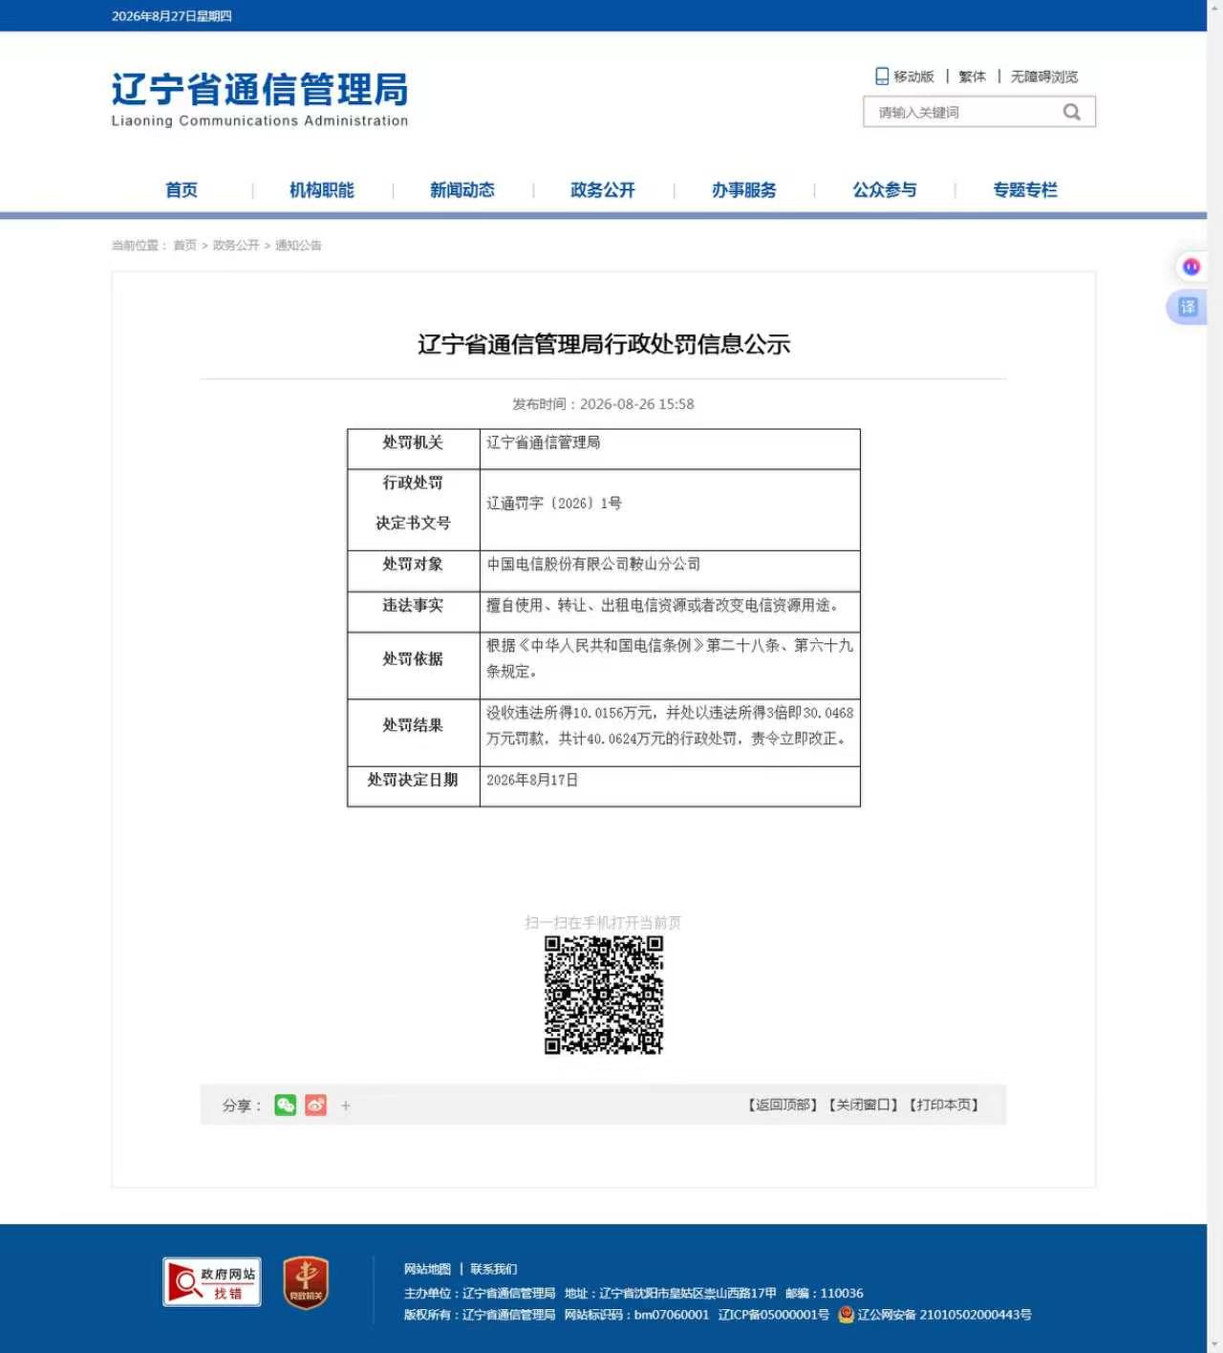Click header date 2026年8月27日星期四

172,15
